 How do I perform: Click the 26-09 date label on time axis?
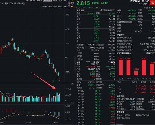28,122
